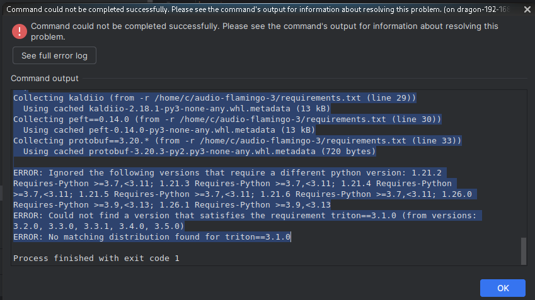Click the "No matching distribution found" error line
The height and width of the screenshot is (300, 535).
152,236
